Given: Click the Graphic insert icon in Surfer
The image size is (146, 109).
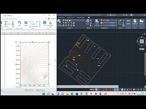Looking at the screenshot, I should click(26, 23).
